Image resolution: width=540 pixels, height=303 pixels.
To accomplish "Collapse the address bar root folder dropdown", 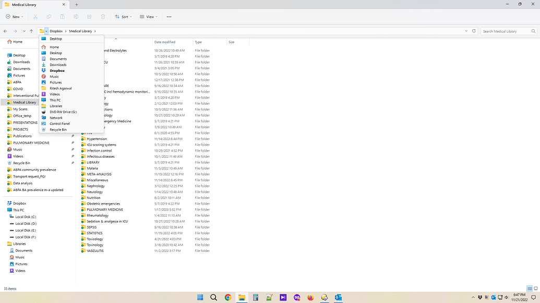I will coord(46,31).
